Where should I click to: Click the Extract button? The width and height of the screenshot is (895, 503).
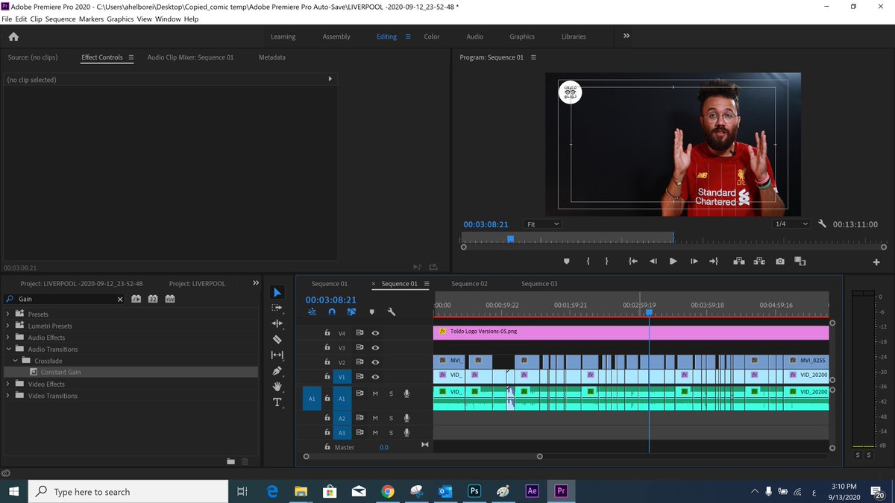759,262
